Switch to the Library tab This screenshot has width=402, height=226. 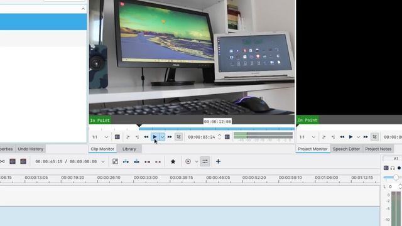click(x=129, y=149)
